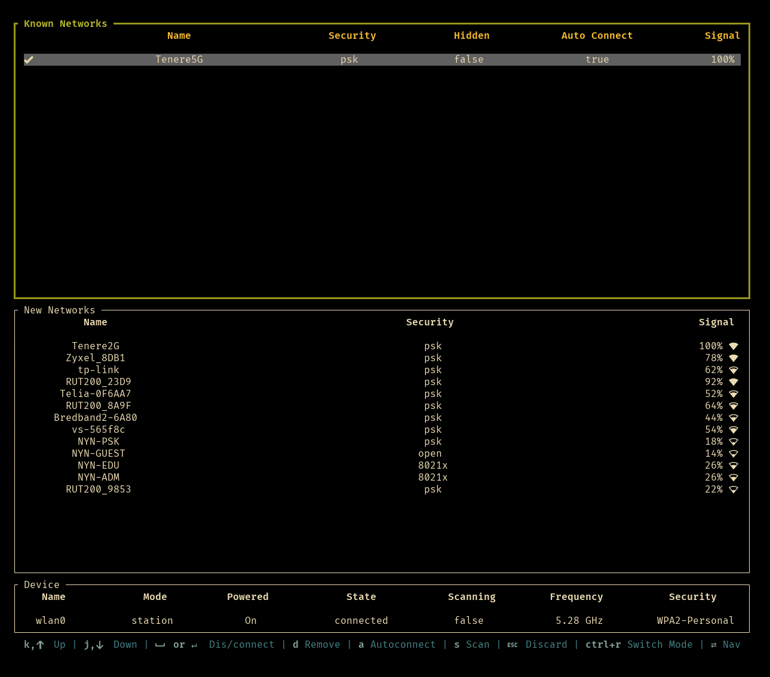This screenshot has width=770, height=677.
Task: Click the signal icon next to Zyxel_8DB1
Action: tap(734, 358)
